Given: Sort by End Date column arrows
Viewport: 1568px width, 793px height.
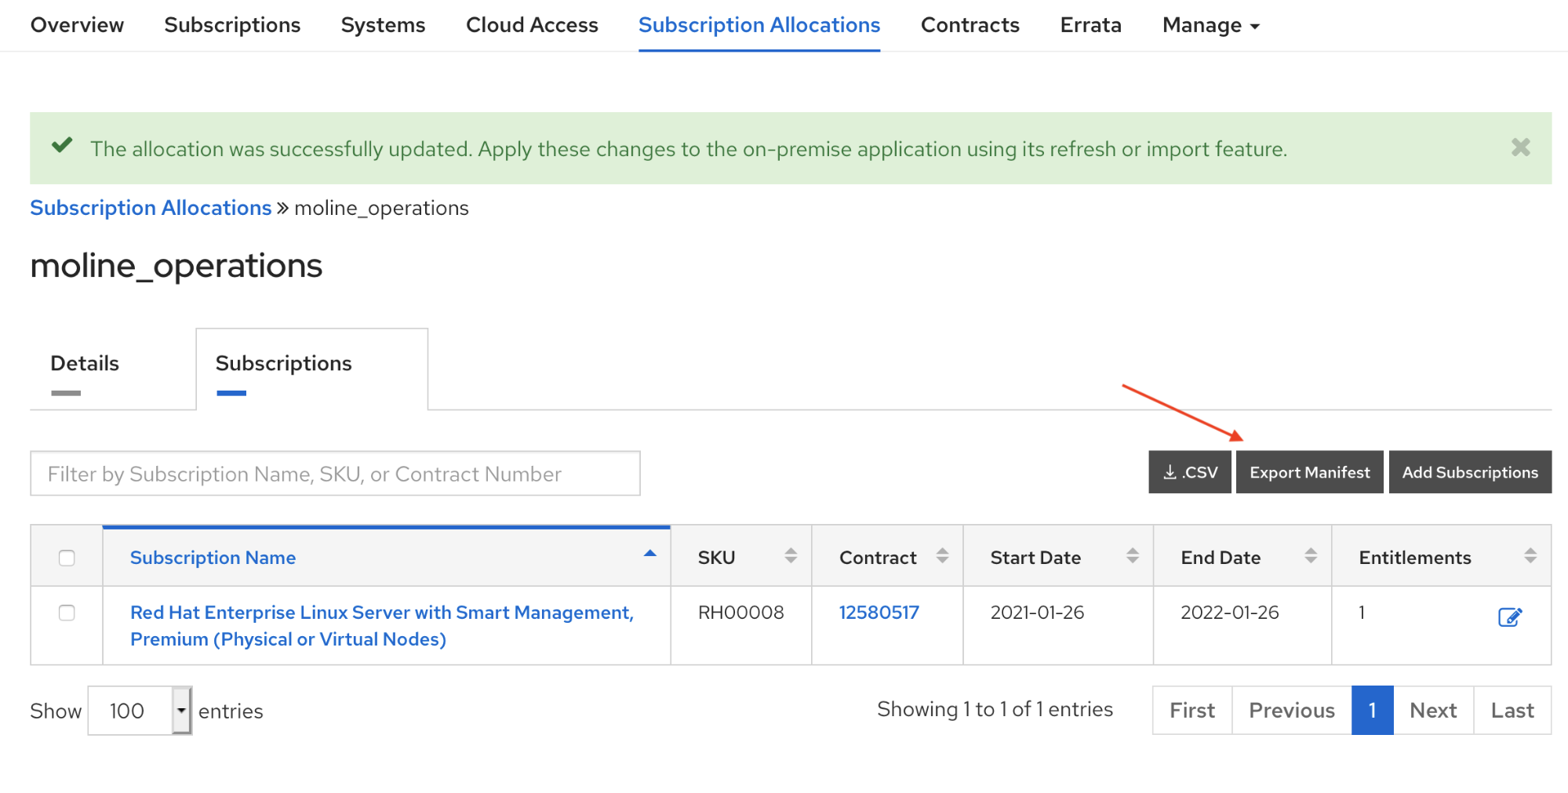Looking at the screenshot, I should coord(1310,556).
